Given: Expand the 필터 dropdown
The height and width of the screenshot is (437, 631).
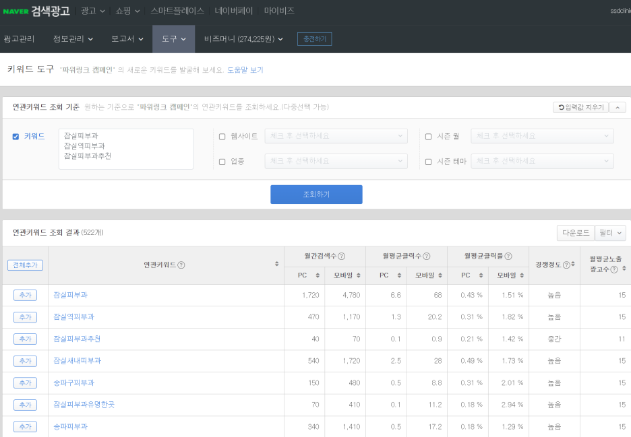Looking at the screenshot, I should tap(610, 233).
